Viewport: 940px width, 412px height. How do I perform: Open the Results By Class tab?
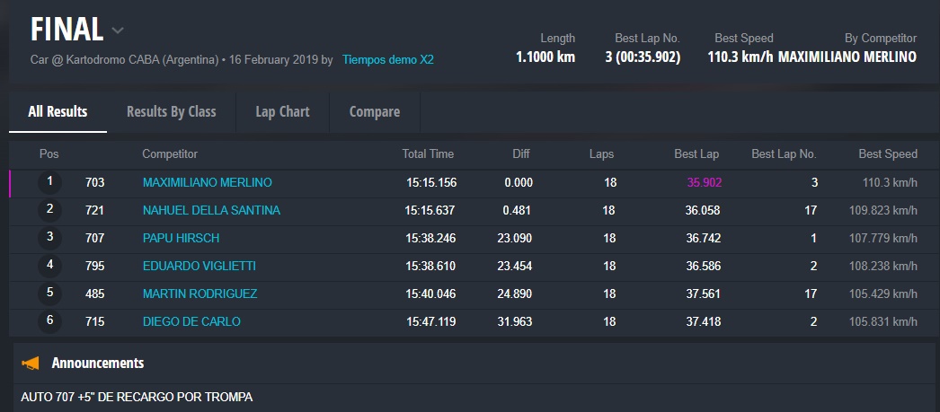171,112
